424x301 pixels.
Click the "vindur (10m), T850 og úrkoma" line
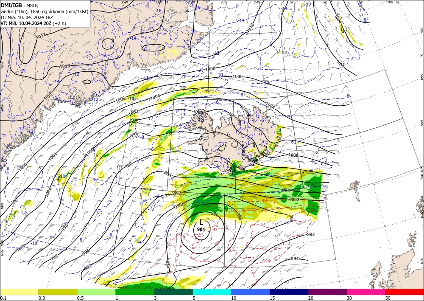click(x=45, y=11)
